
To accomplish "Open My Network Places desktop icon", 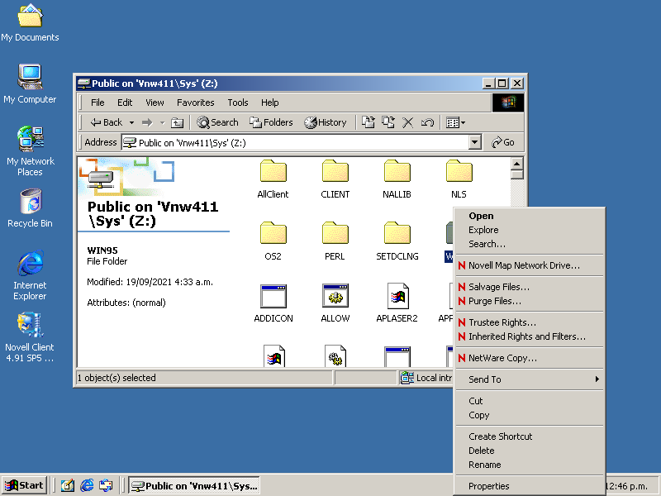I will (30, 151).
